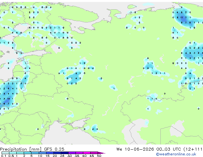Click the 10–15 mm blue legend swatch
203x157 pixels.
42,153
